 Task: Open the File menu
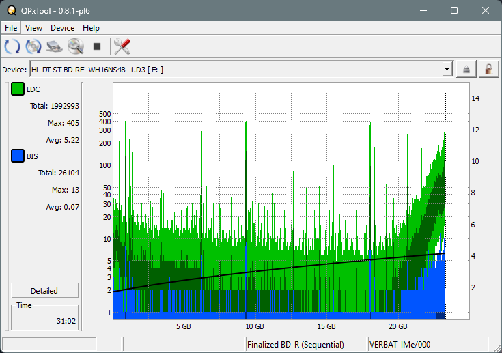pyautogui.click(x=11, y=28)
